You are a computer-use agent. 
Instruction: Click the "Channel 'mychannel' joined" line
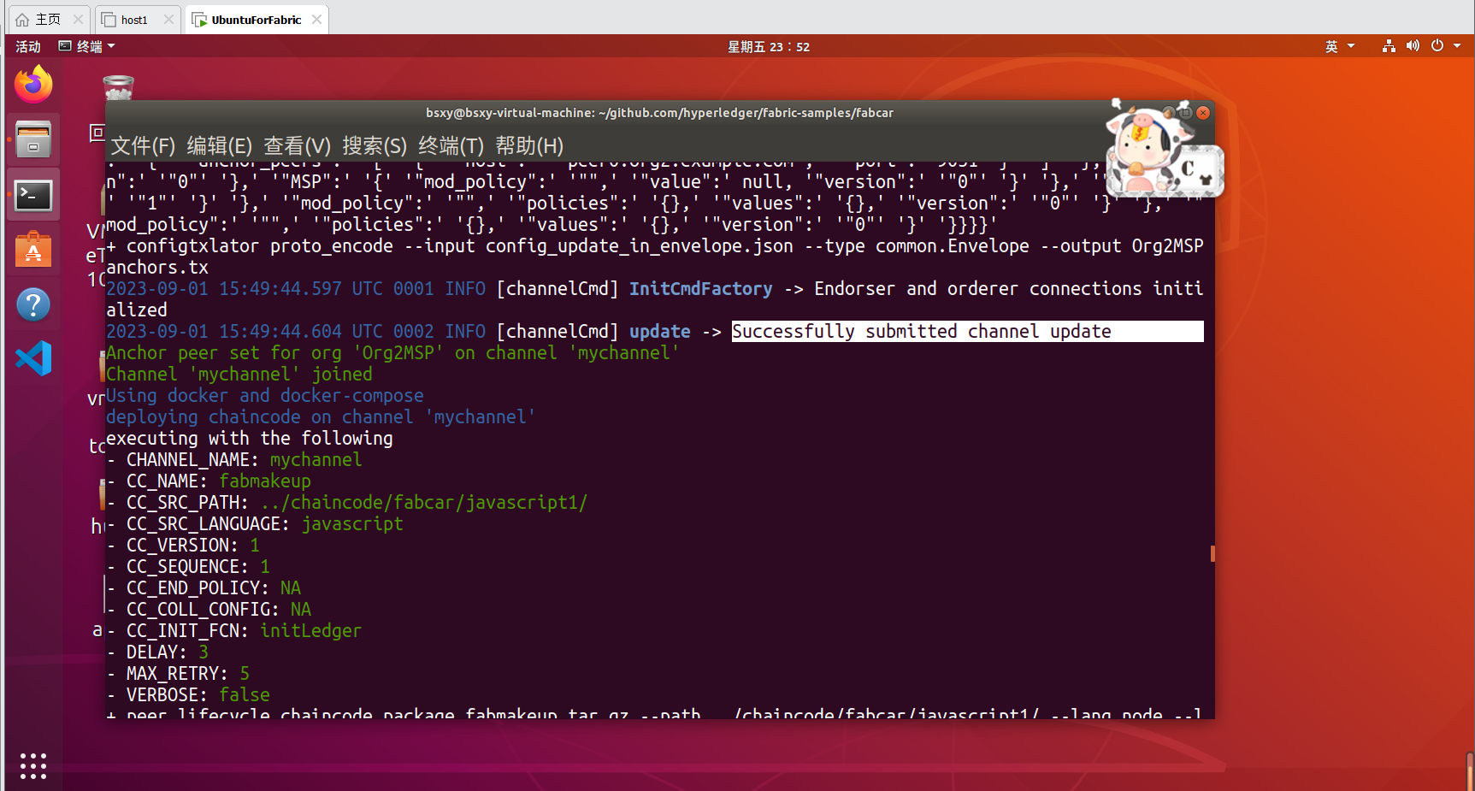tap(239, 375)
